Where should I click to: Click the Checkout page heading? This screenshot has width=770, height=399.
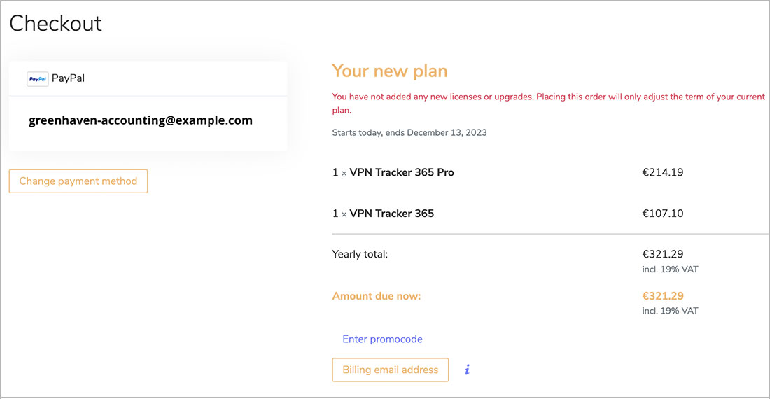55,24
